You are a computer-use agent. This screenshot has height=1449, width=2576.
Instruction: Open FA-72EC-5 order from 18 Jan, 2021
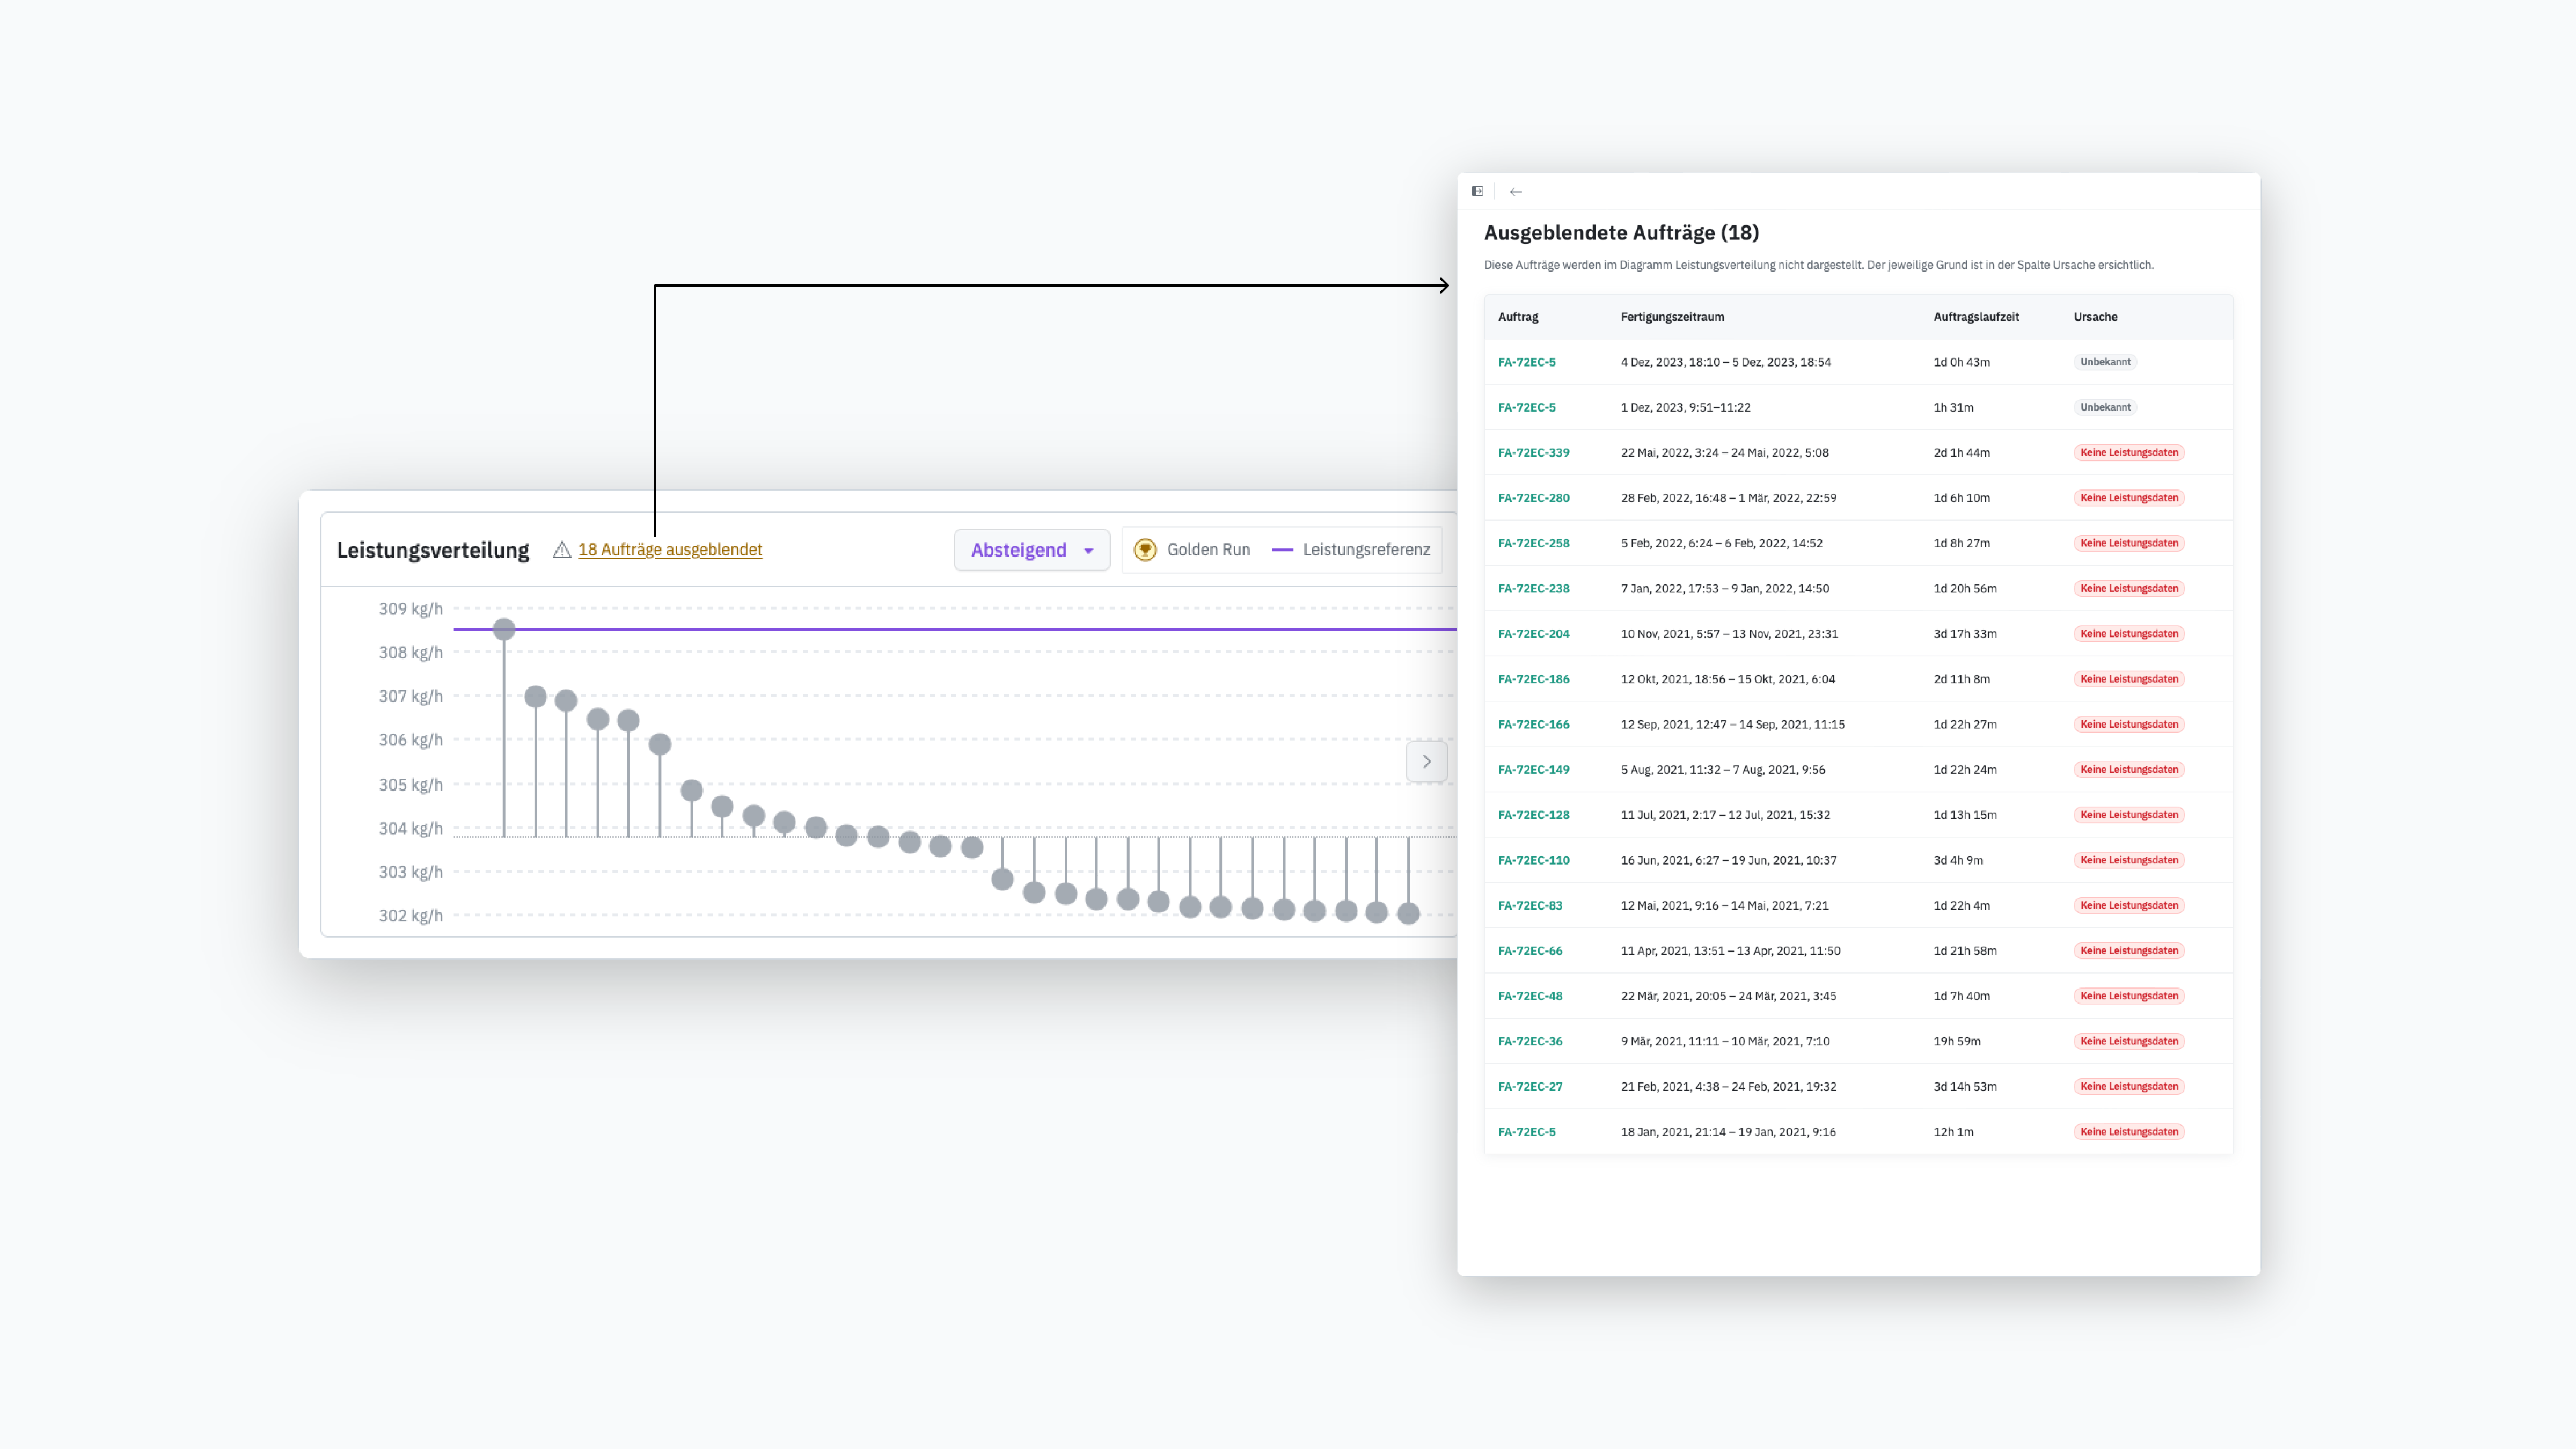pyautogui.click(x=1527, y=1132)
